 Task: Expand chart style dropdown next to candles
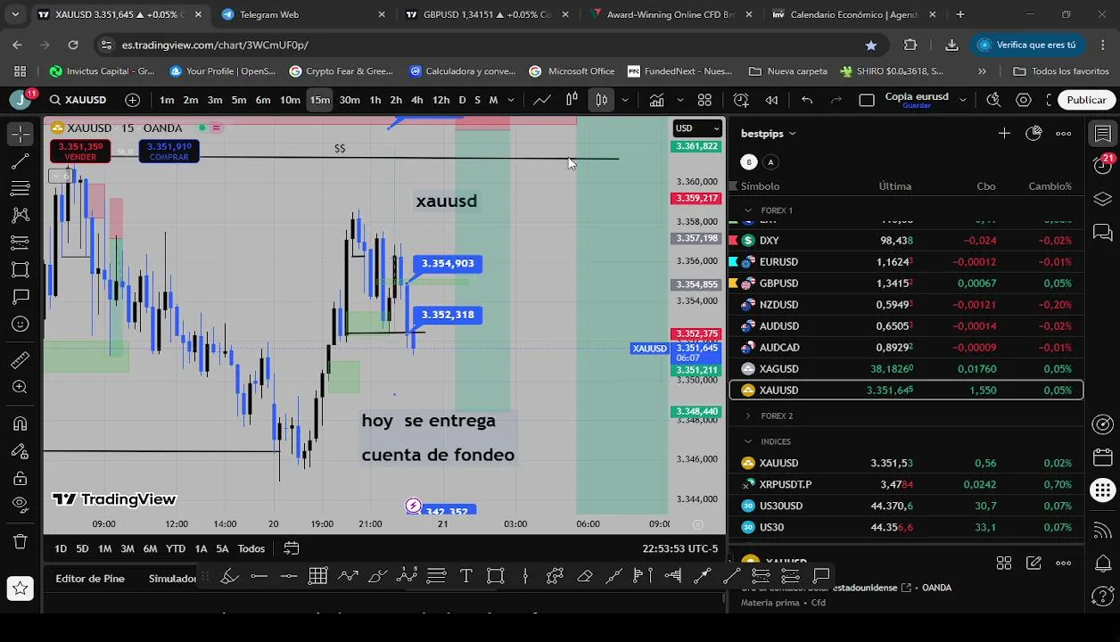click(x=625, y=100)
